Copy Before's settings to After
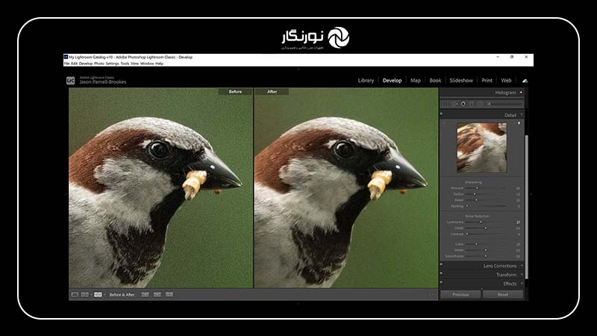 [x=145, y=294]
